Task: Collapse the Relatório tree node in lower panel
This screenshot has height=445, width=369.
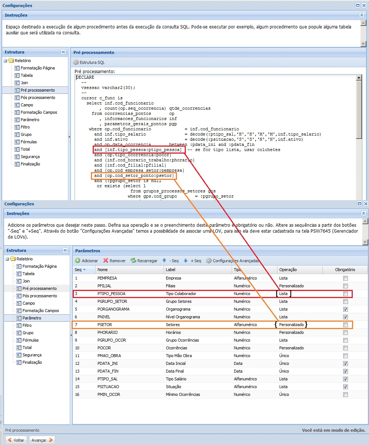Action: (x=7, y=259)
